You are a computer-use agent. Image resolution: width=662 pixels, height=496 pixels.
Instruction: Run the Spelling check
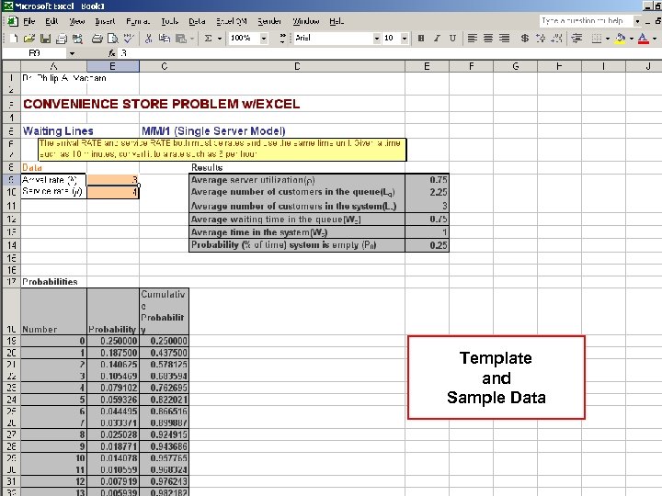(x=129, y=39)
